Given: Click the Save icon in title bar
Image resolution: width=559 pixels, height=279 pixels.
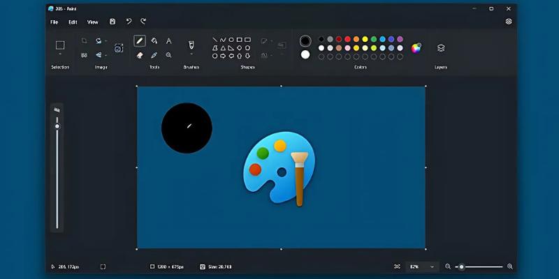Looking at the screenshot, I should click(x=112, y=22).
